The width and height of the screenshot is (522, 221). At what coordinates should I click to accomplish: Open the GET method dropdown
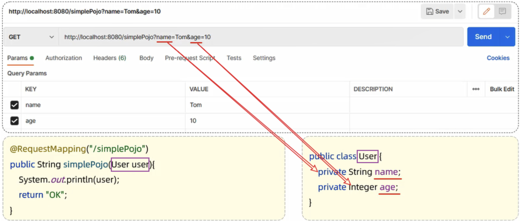point(31,37)
